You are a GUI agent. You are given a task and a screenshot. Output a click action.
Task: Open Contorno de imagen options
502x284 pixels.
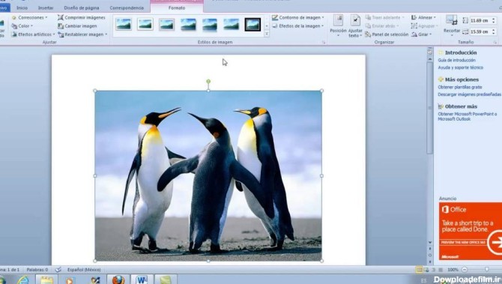point(298,17)
